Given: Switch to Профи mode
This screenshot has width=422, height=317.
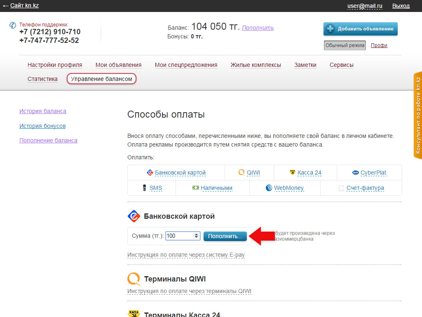Looking at the screenshot, I should (379, 45).
